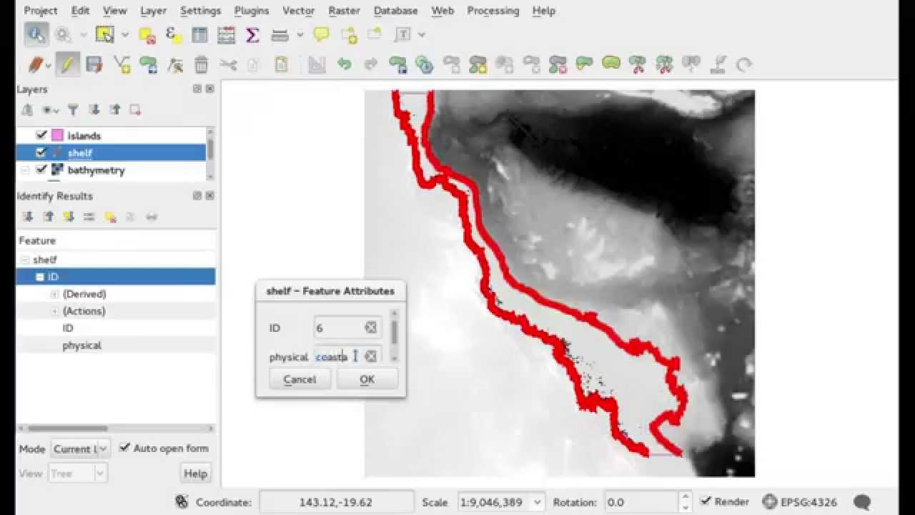Toggle visibility of the bathymetry layer
The height and width of the screenshot is (515, 915).
click(41, 170)
